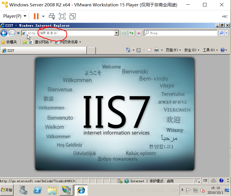This screenshot has height=196, width=231.
Task: Click the network tray icon
Action: (195, 190)
